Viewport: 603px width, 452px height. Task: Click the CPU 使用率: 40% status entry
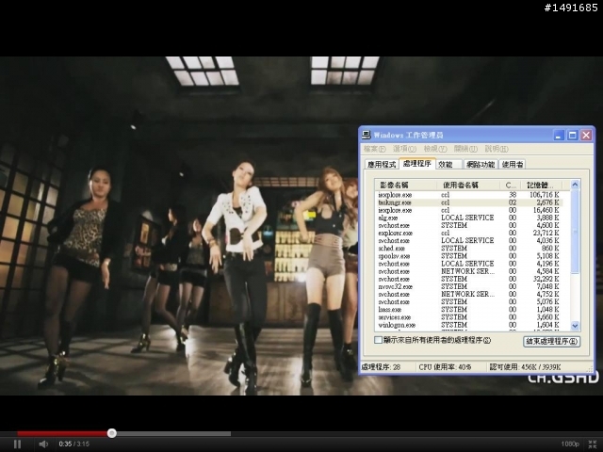[x=445, y=367]
